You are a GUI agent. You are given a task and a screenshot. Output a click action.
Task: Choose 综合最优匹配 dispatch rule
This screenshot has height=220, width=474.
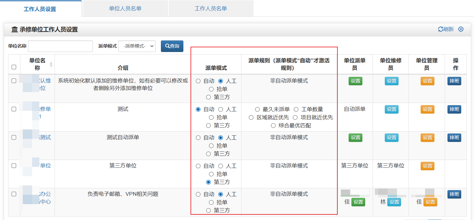273,125
